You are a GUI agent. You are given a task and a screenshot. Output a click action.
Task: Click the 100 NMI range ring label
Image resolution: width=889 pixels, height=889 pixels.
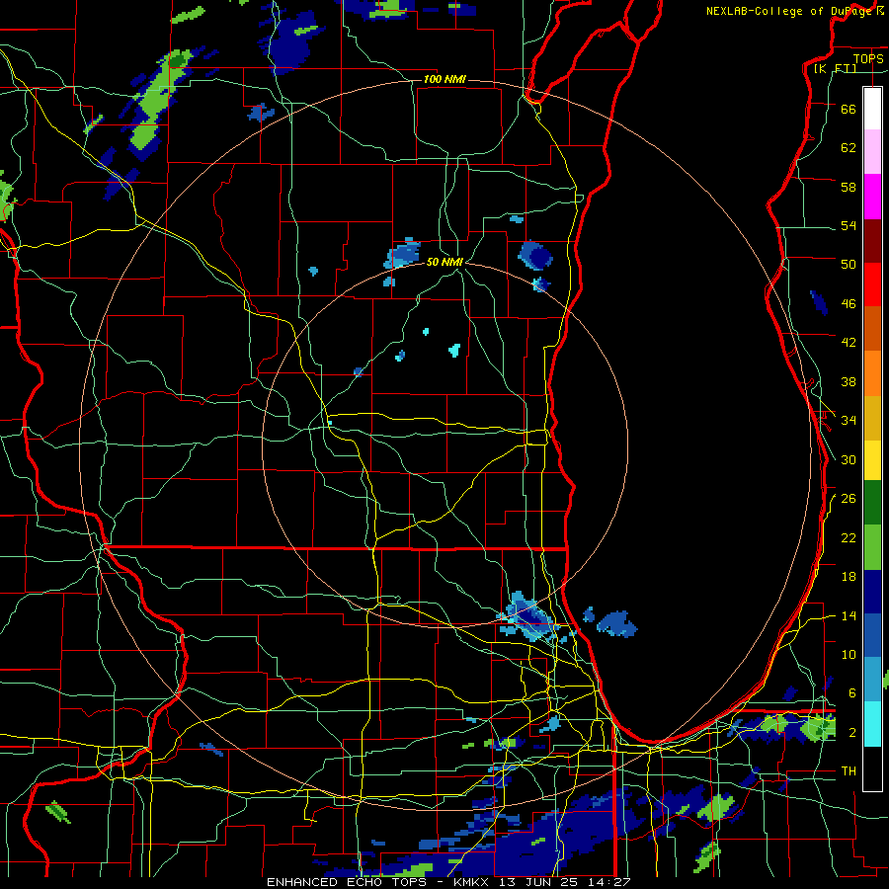[444, 79]
